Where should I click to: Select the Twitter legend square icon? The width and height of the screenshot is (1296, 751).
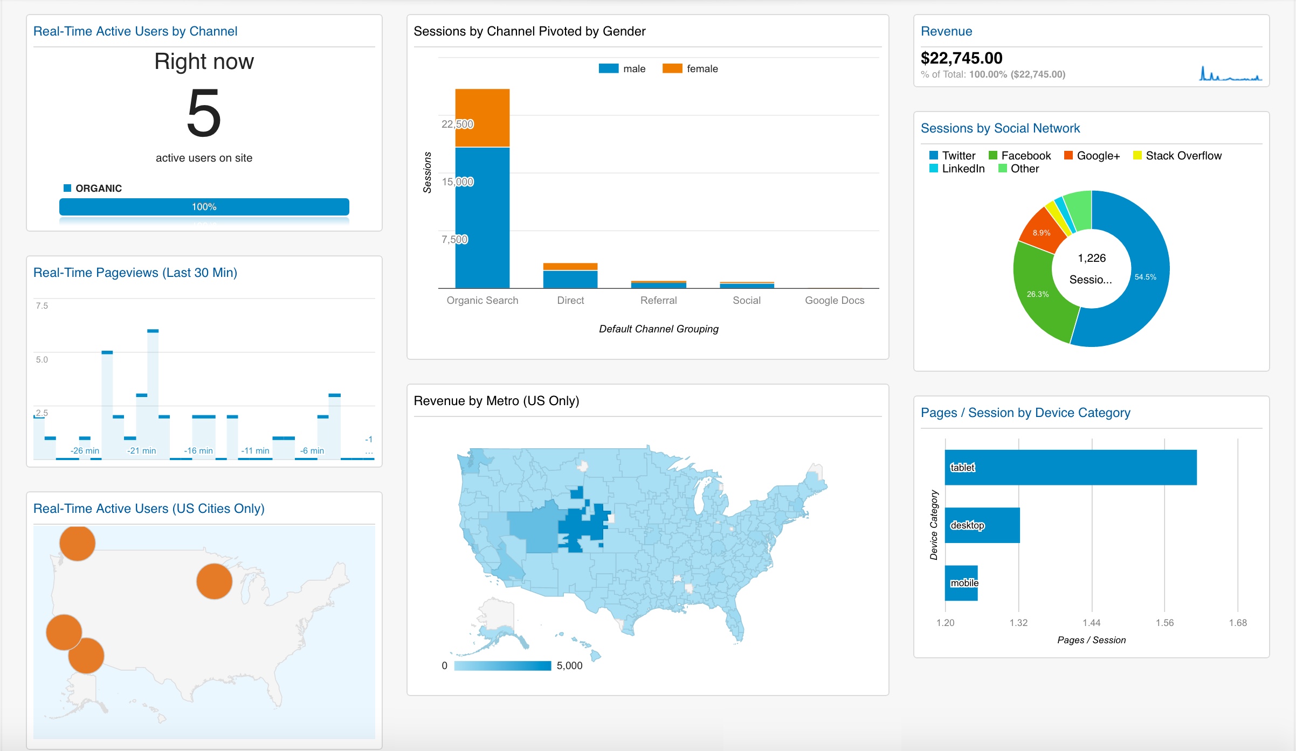[x=934, y=156]
